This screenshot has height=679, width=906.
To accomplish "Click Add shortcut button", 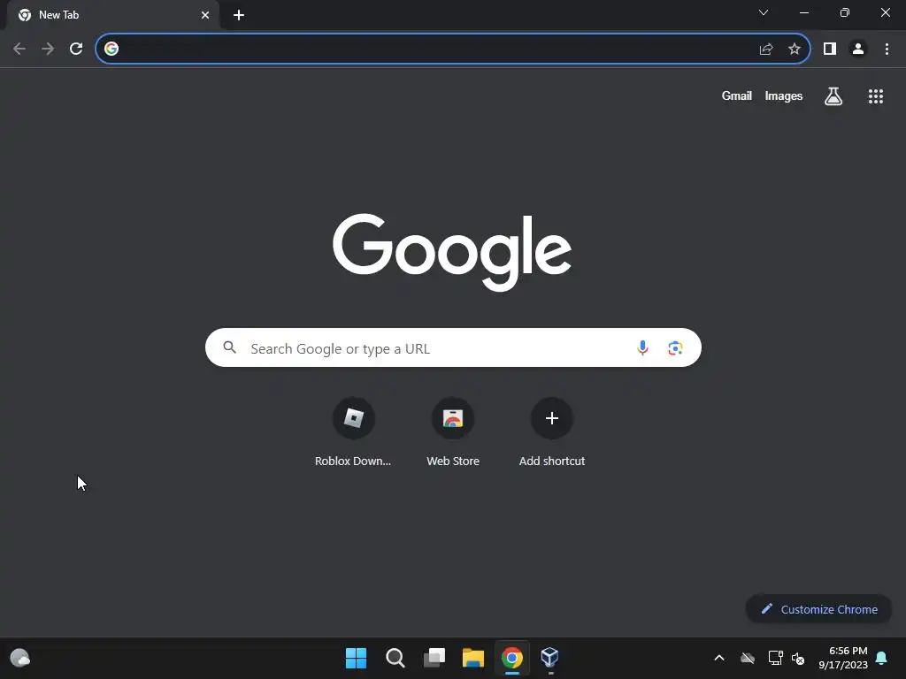I will (552, 431).
